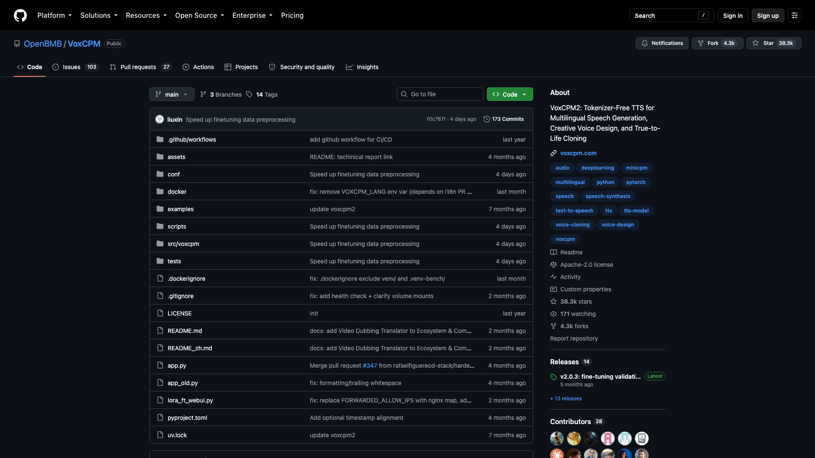Click the LICENSE file icon
Image resolution: width=815 pixels, height=458 pixels.
tap(160, 313)
